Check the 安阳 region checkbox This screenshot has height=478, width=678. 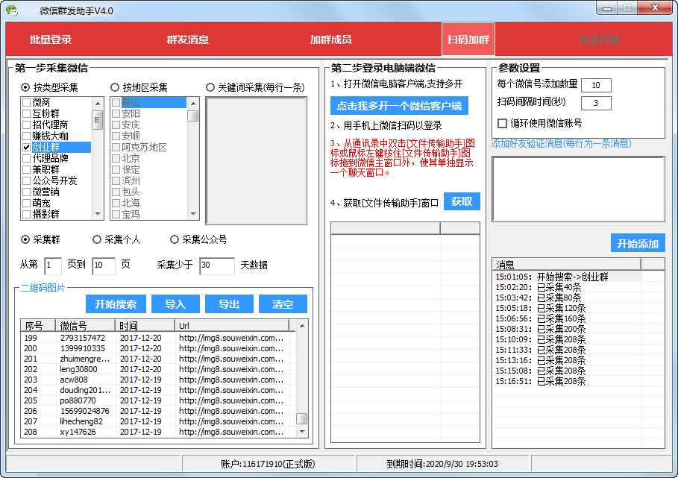(x=116, y=113)
